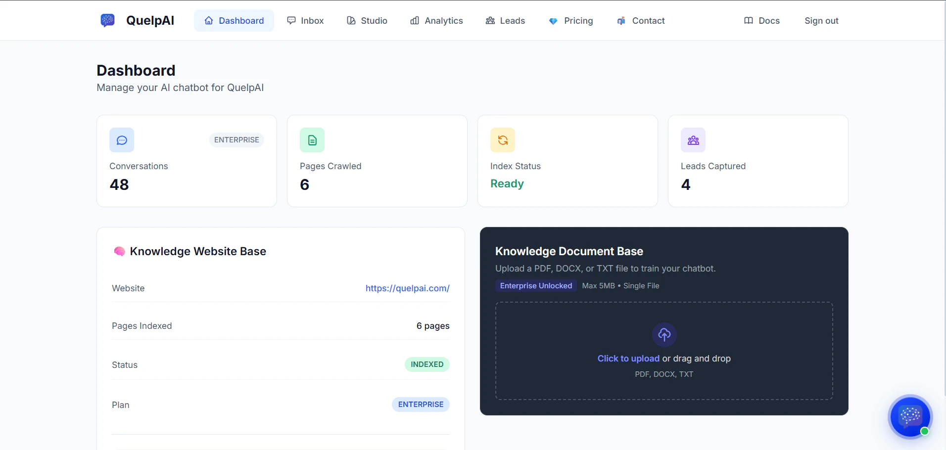Open the Analytics tab
The image size is (946, 450).
pos(436,21)
